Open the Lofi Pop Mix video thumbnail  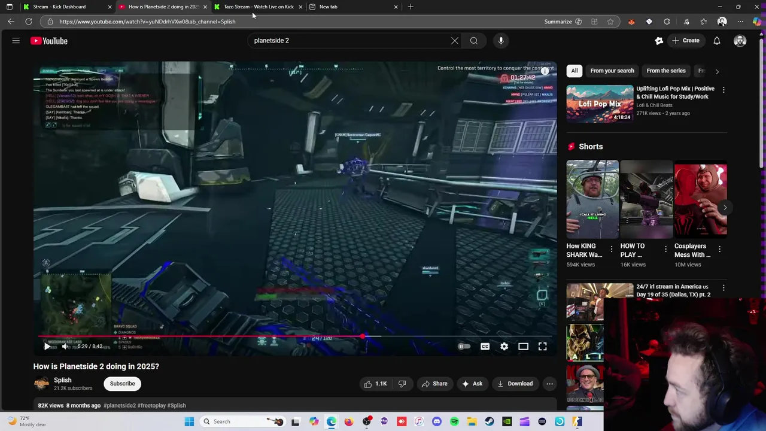pyautogui.click(x=600, y=104)
